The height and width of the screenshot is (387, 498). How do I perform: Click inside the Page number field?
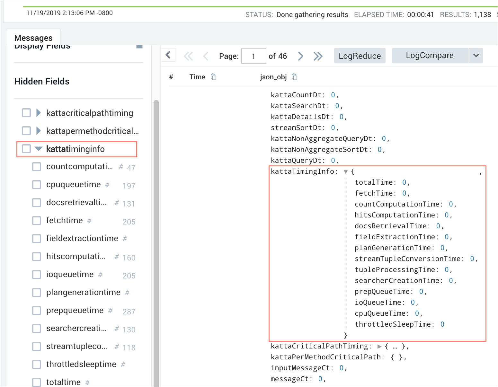(253, 56)
